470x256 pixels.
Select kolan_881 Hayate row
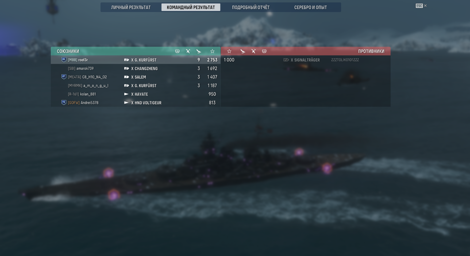[x=136, y=94]
